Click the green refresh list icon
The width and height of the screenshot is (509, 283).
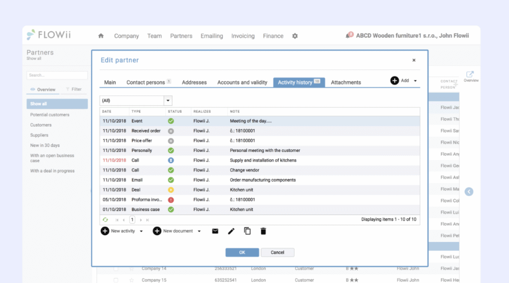click(105, 219)
